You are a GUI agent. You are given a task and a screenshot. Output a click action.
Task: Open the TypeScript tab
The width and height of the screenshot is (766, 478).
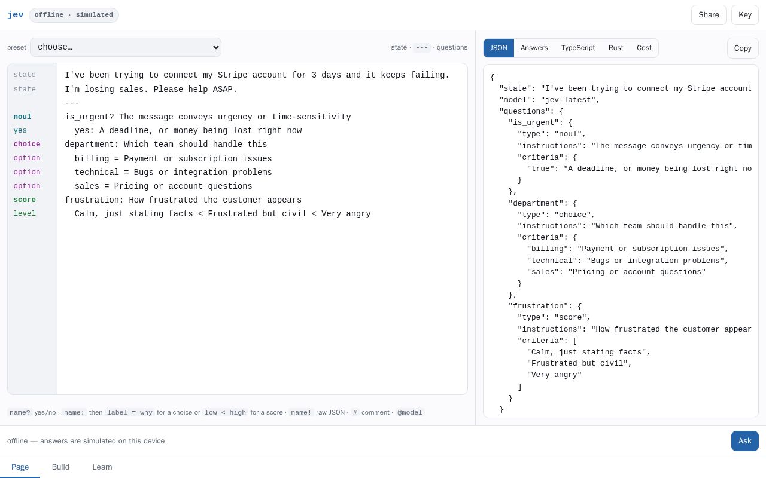[x=578, y=48]
